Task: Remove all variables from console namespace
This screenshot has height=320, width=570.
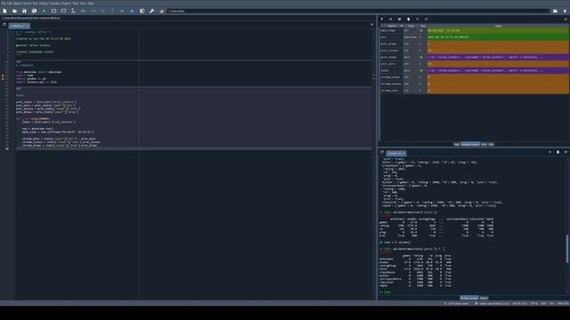Action: 558,152
